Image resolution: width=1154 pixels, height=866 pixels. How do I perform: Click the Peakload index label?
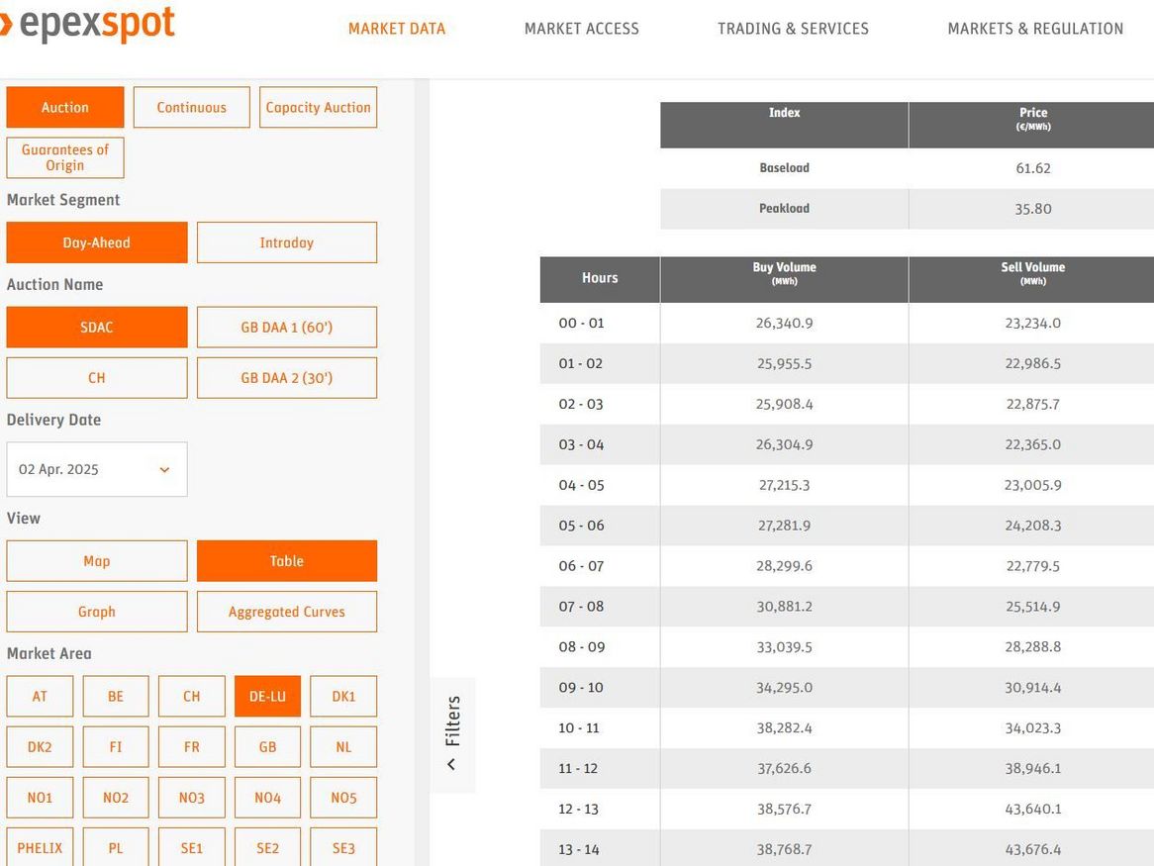tap(785, 209)
